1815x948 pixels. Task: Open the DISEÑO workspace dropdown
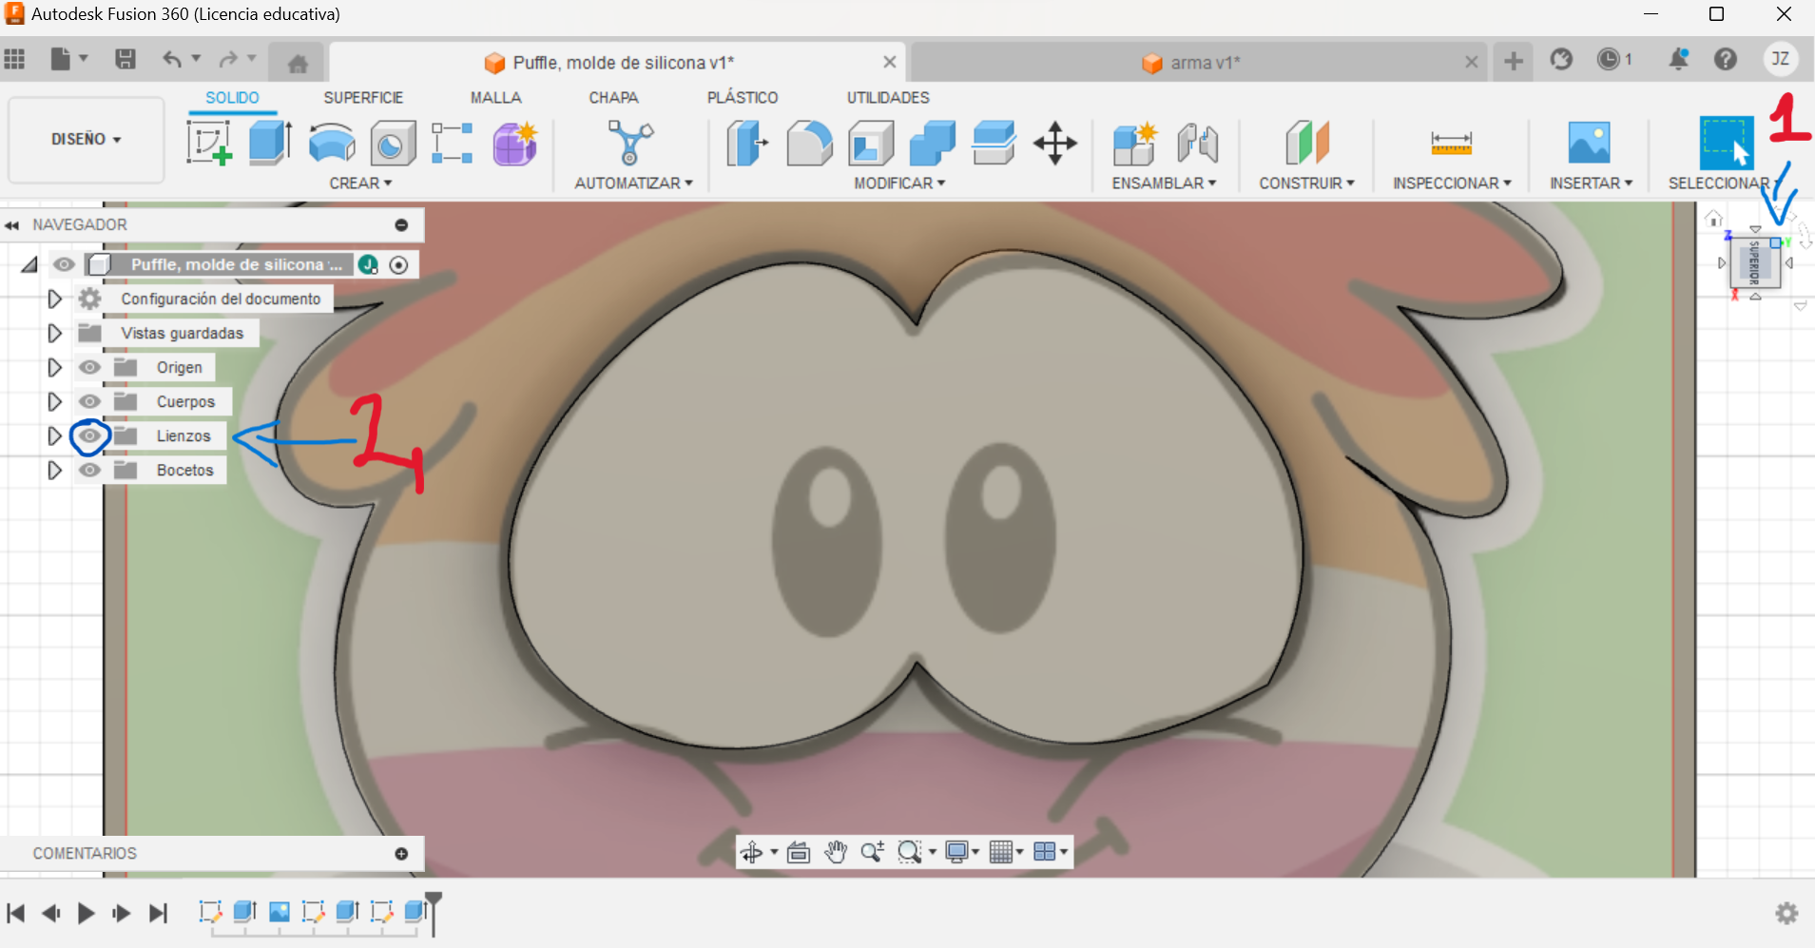(x=86, y=139)
